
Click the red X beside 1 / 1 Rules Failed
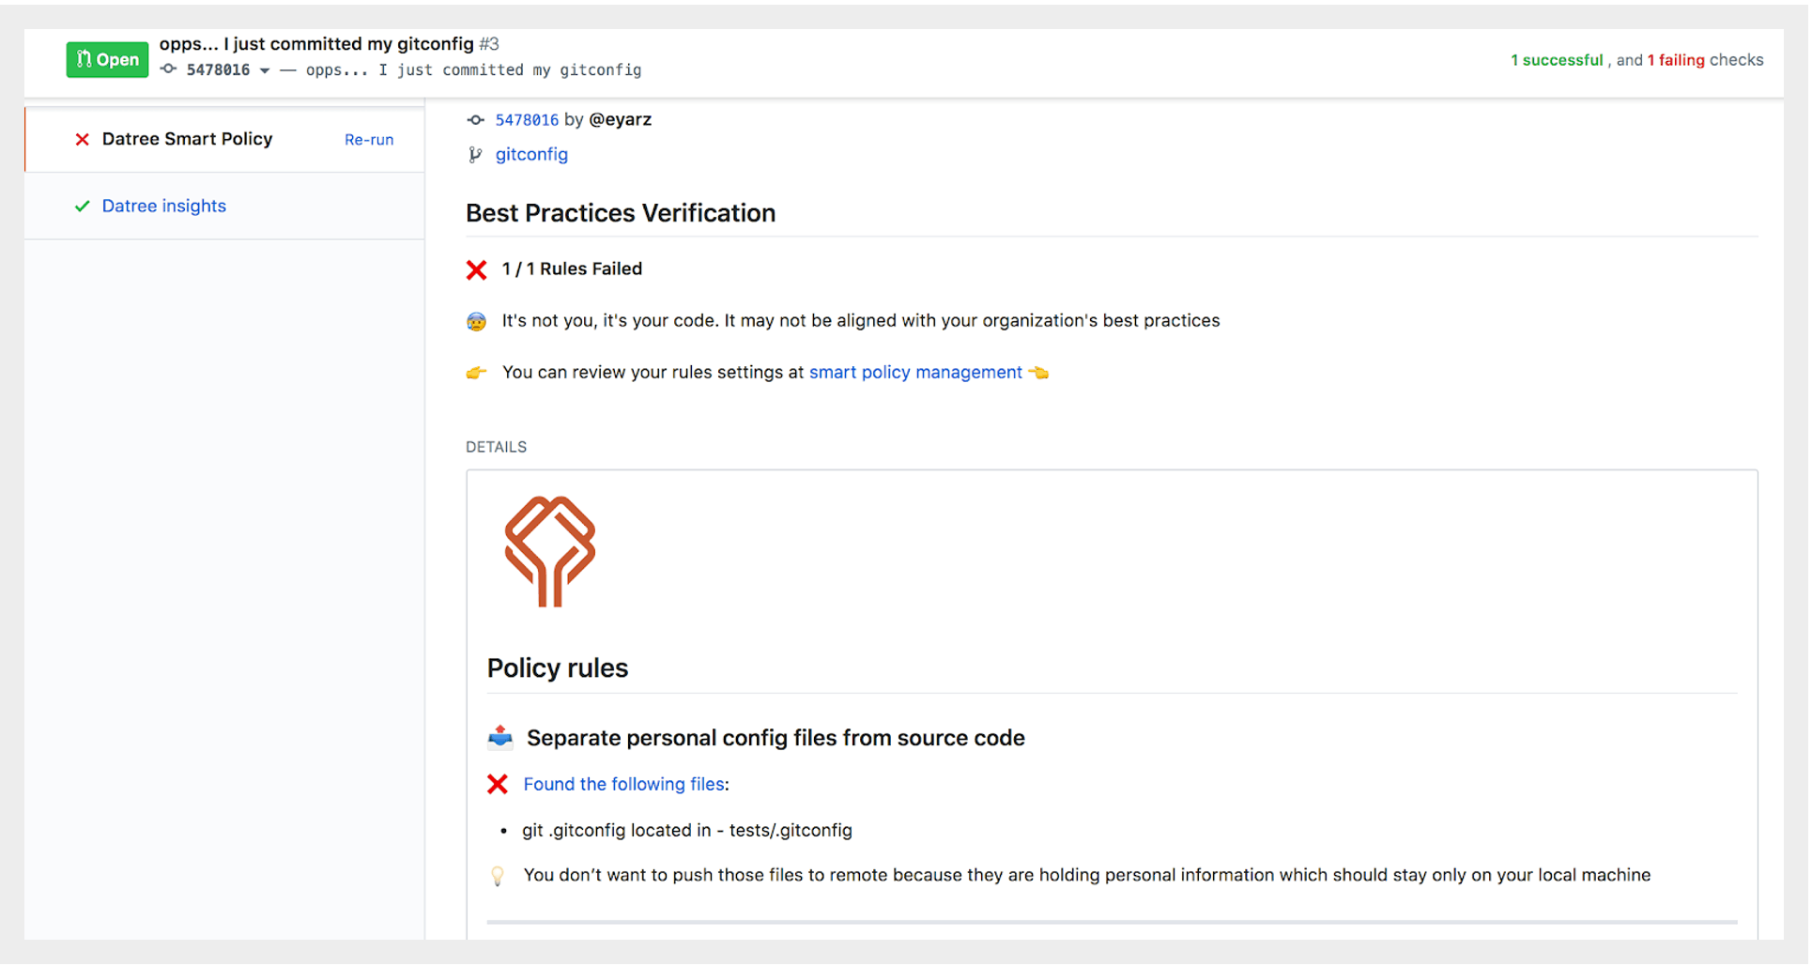(477, 270)
